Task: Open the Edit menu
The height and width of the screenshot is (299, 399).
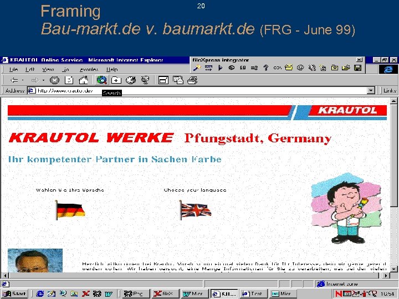Action: point(30,69)
